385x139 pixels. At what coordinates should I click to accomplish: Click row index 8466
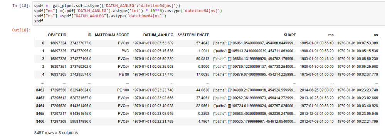pyautogui.click(x=40, y=121)
